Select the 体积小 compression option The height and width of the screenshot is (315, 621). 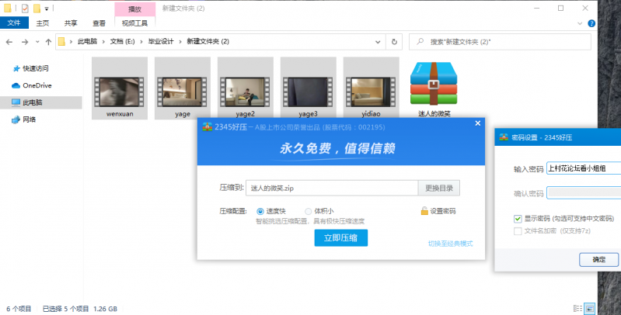tap(309, 211)
